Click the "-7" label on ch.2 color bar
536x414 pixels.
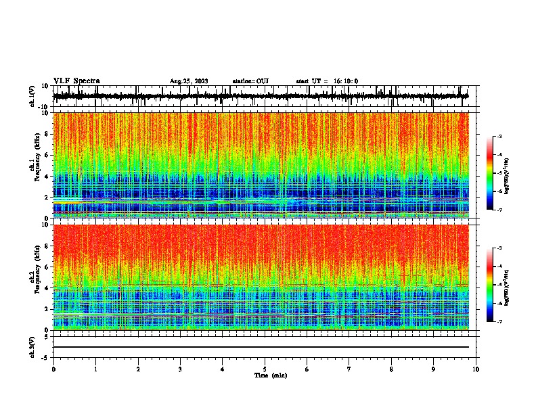[499, 321]
